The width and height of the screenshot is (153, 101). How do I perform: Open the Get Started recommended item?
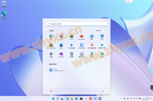57,70
